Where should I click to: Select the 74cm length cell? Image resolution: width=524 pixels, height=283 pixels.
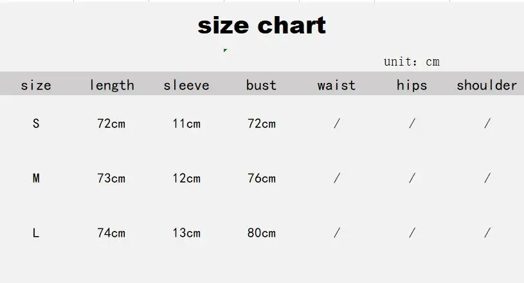111,233
